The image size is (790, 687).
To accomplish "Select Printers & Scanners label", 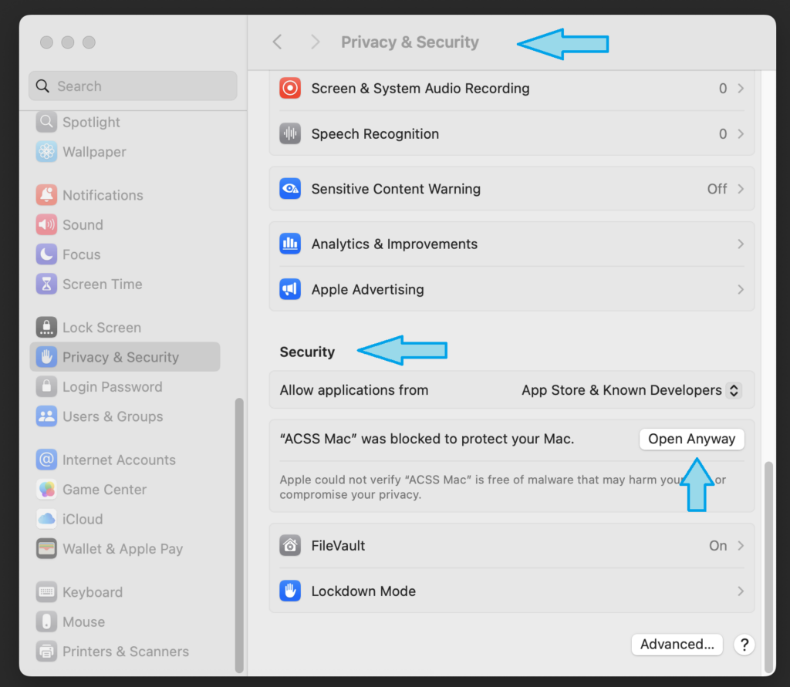I will 126,652.
